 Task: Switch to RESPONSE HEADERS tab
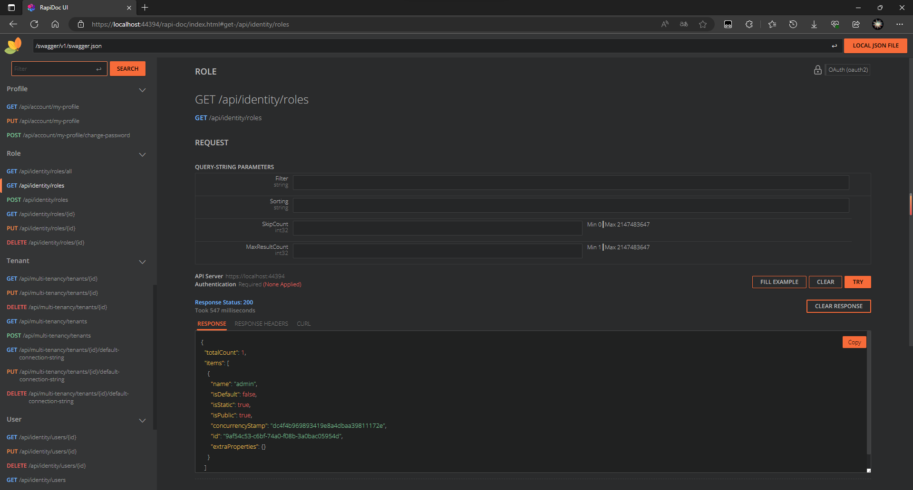(x=261, y=324)
